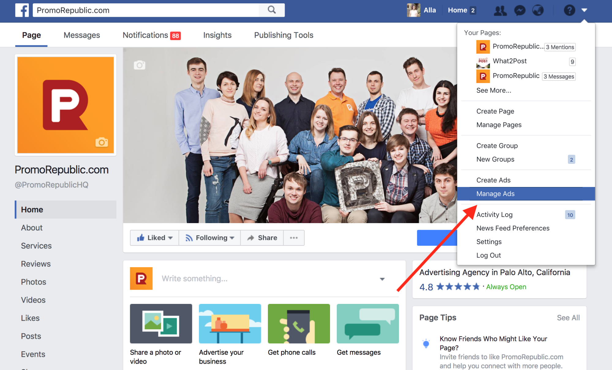
Task: Switch to the Page tab
Action: 32,35
